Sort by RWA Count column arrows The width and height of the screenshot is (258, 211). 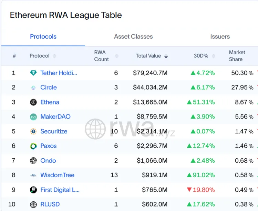116,56
